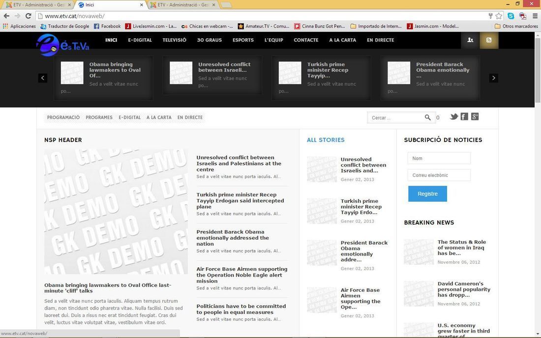This screenshot has width=541, height=338.
Task: Open the Otros marcadores folder
Action: (516, 26)
